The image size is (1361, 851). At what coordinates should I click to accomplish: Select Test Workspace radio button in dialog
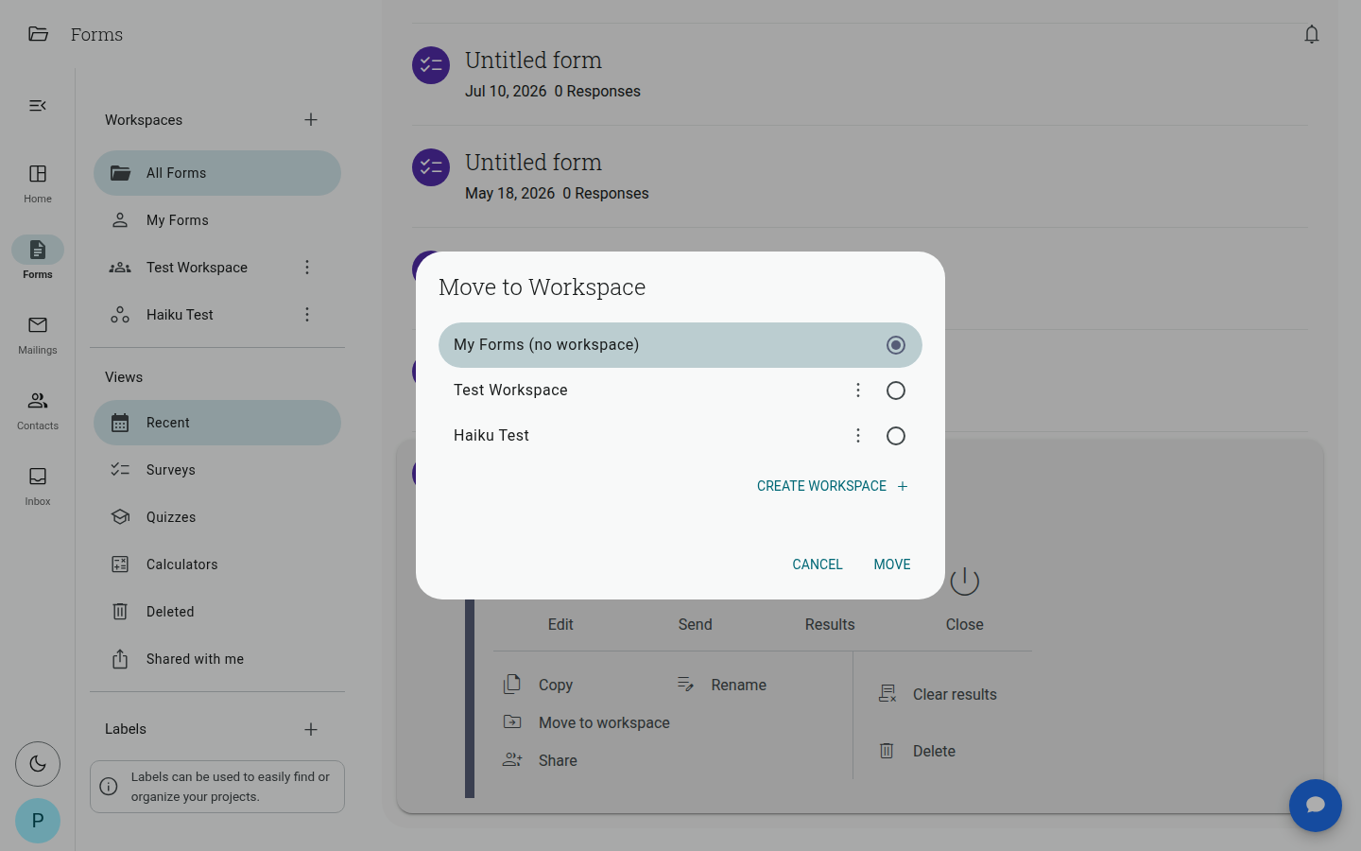[896, 391]
